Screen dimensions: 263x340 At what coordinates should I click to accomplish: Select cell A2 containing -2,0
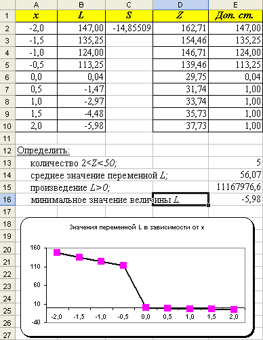[x=36, y=28]
